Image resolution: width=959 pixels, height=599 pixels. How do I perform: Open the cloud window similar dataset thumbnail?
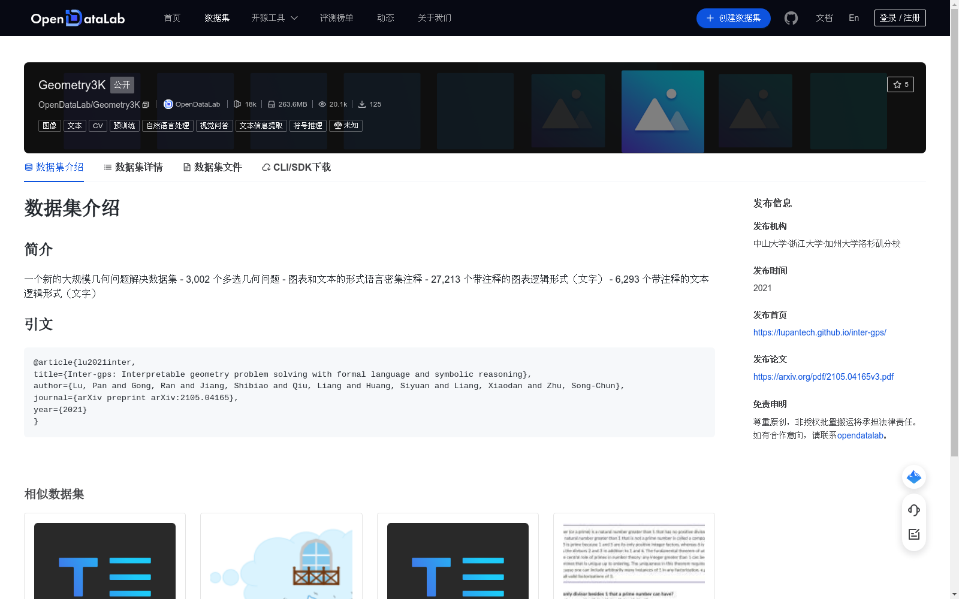281,561
